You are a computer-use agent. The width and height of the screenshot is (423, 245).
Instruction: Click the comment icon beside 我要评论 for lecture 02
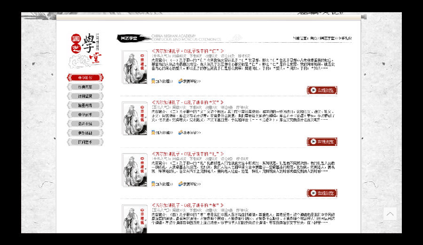pyautogui.click(x=180, y=132)
